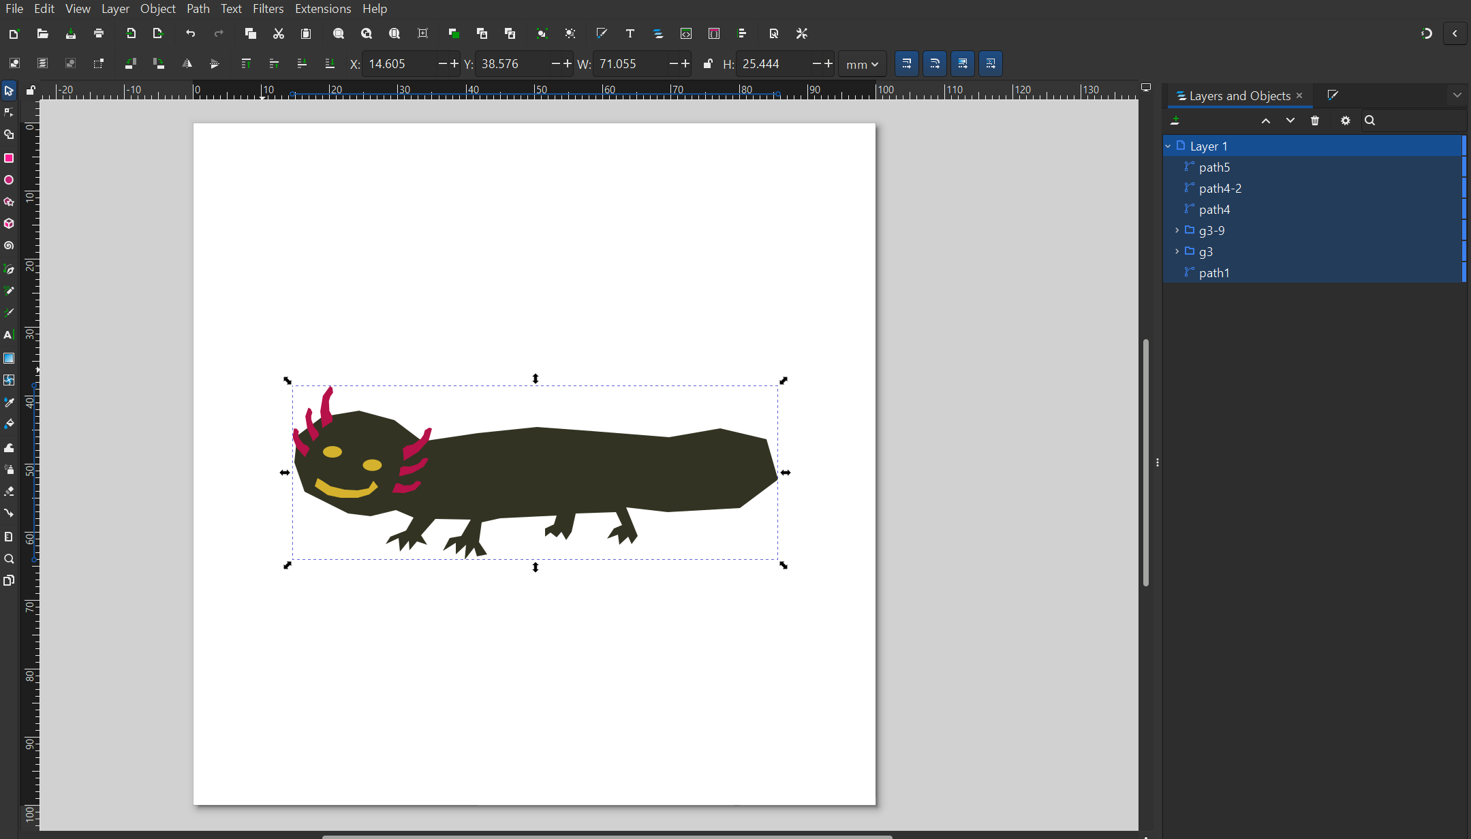The image size is (1471, 839).
Task: Move layer up with arrow button
Action: tap(1266, 121)
